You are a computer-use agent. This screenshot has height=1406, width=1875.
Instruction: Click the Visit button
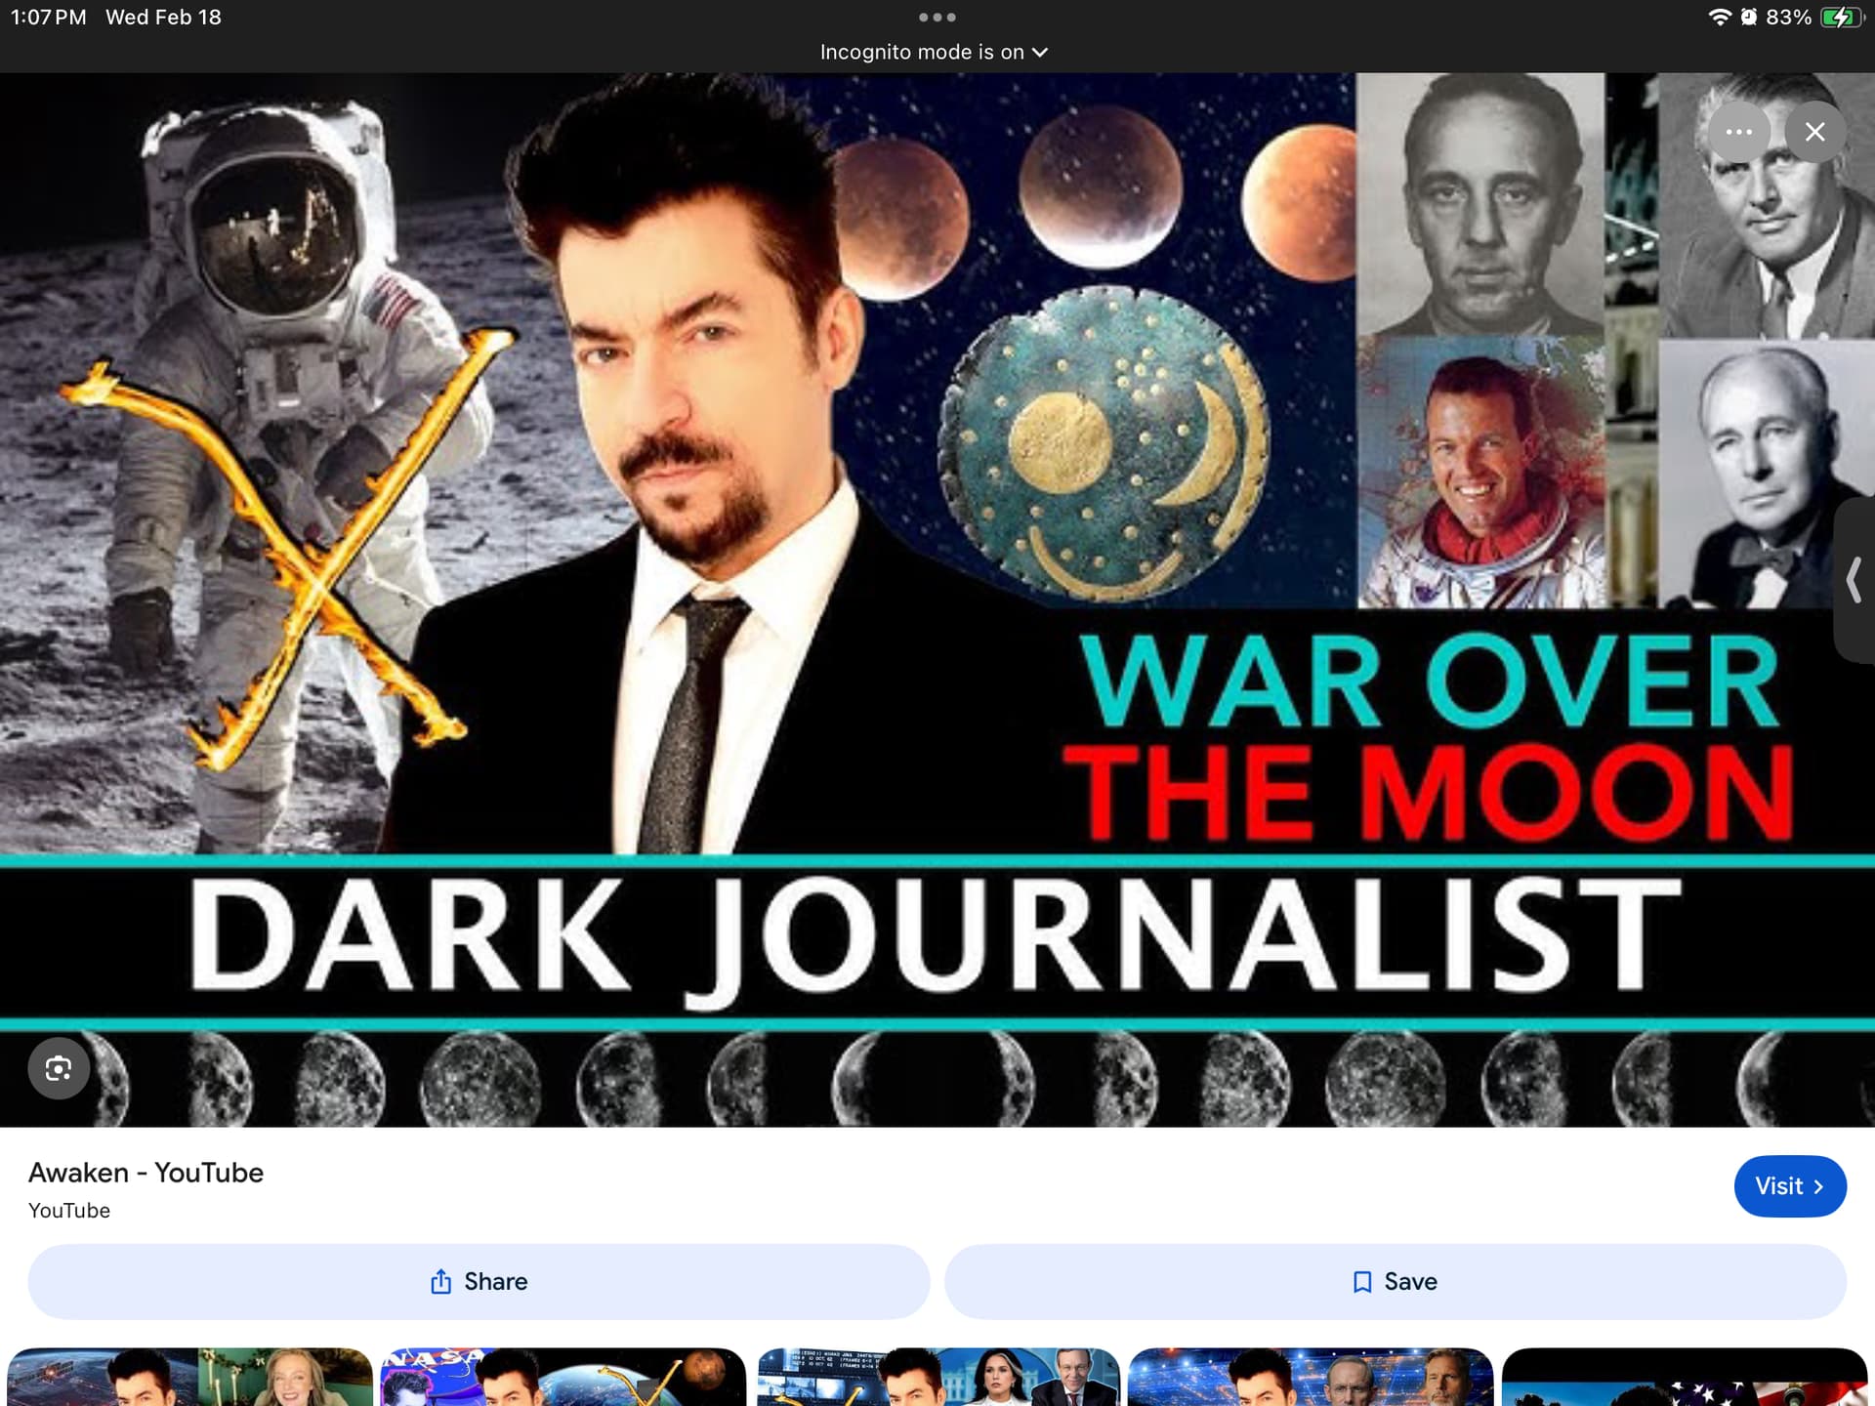click(1789, 1186)
